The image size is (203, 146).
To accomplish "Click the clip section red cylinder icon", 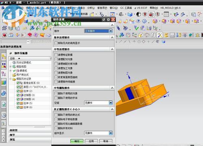I will pyautogui.click(x=145, y=14).
